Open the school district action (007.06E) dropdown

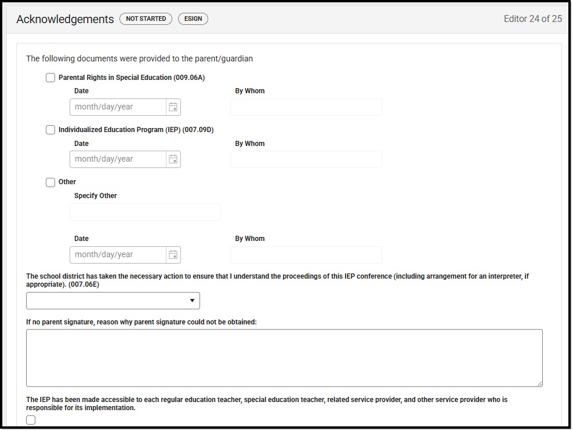point(113,301)
